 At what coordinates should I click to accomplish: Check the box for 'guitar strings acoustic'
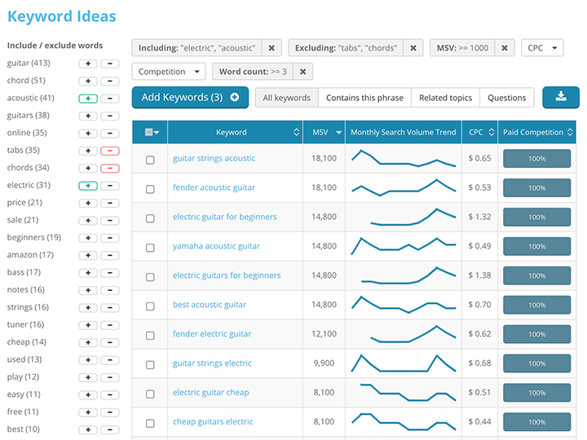tap(150, 159)
